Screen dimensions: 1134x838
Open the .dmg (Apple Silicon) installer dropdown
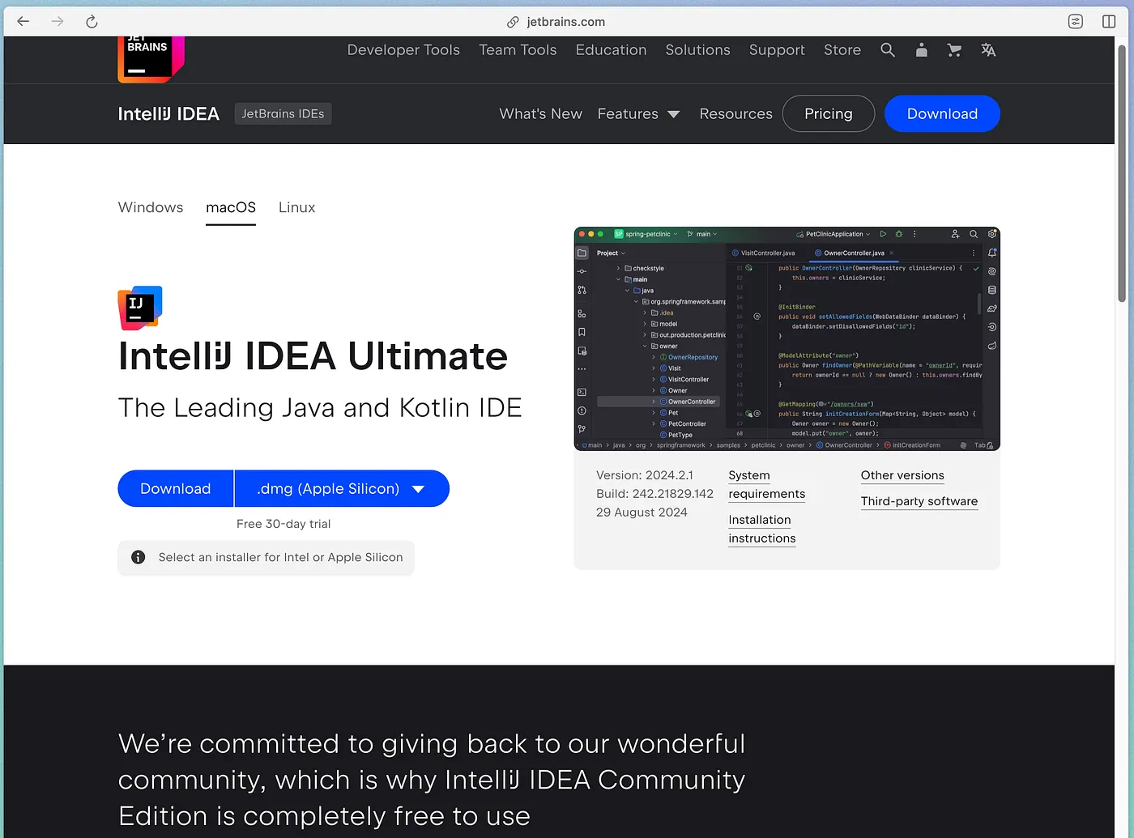341,488
